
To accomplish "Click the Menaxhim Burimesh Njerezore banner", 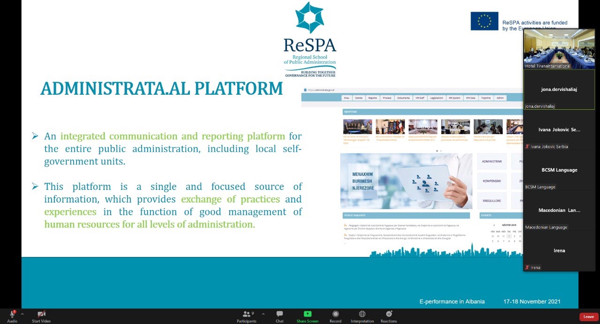I will [x=406, y=181].
